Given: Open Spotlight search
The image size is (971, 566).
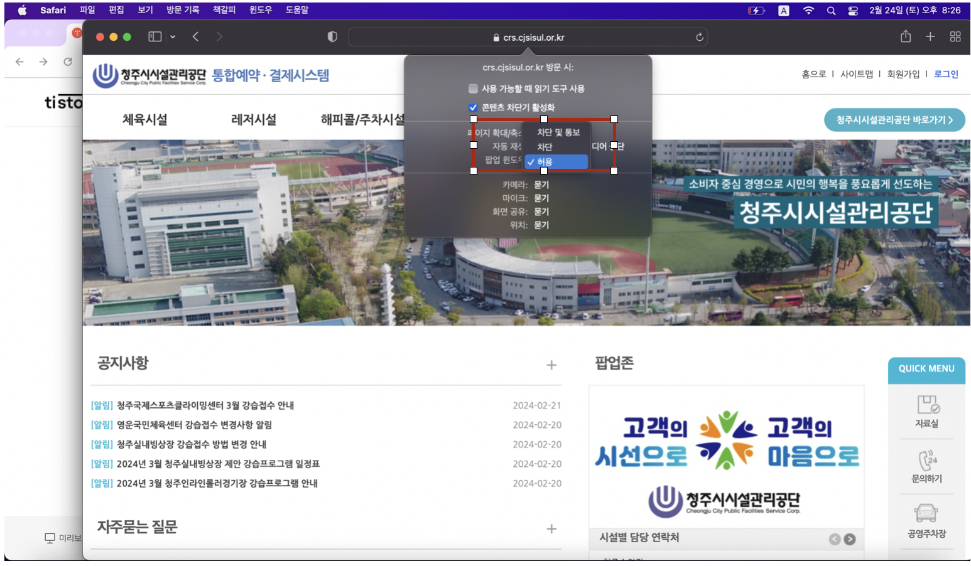Looking at the screenshot, I should click(x=831, y=11).
